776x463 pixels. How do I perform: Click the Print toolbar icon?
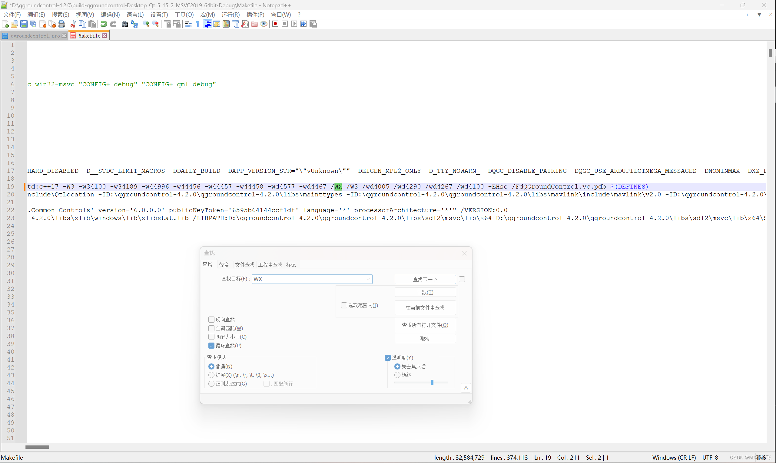(x=61, y=24)
